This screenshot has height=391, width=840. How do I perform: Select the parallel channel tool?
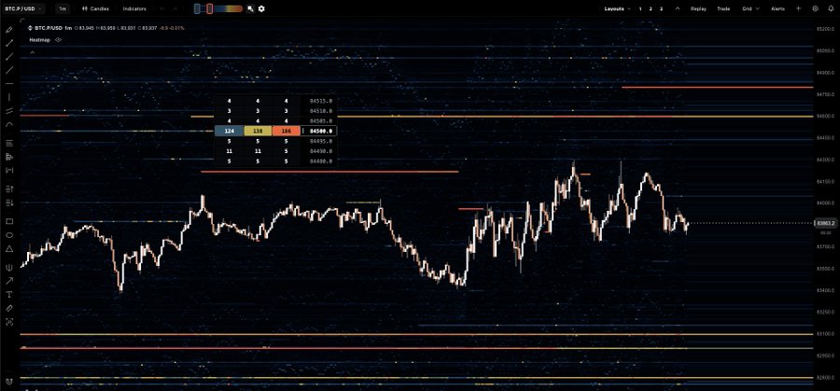coord(9,111)
